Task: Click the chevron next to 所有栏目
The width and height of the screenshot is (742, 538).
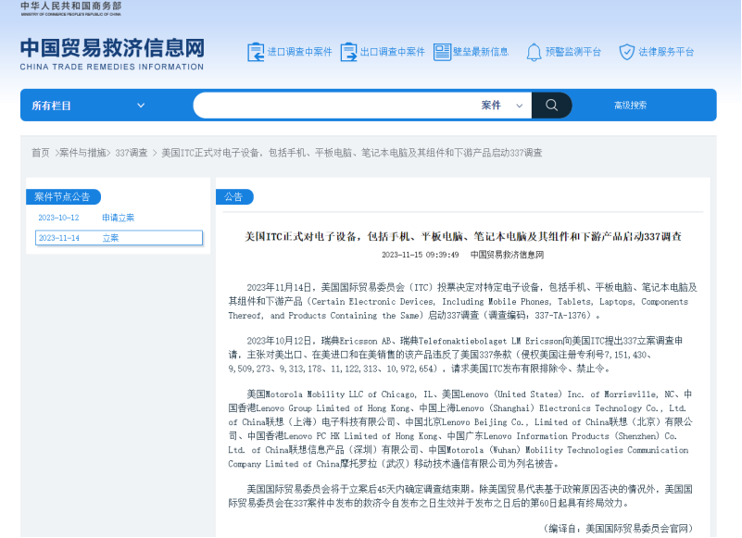Action: point(141,106)
